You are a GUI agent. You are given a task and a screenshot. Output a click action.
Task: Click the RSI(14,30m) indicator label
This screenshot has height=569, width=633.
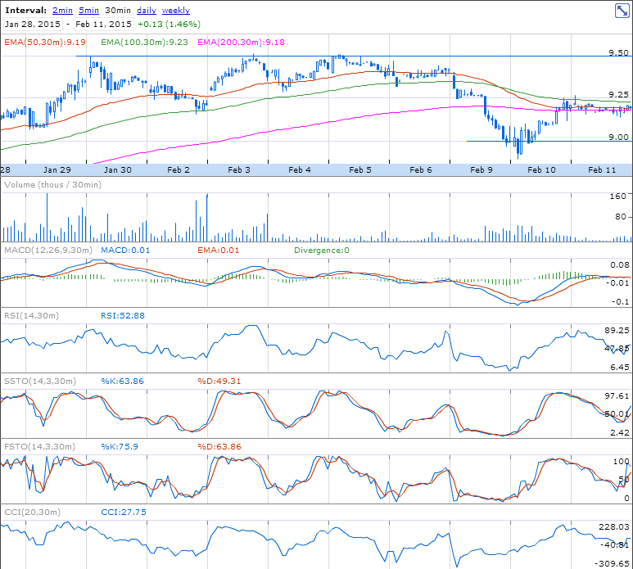click(31, 315)
